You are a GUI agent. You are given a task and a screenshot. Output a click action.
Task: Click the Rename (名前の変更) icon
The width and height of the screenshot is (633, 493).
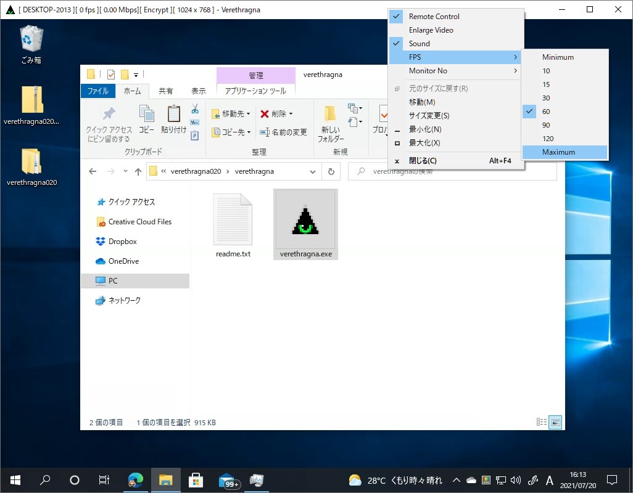pos(284,132)
